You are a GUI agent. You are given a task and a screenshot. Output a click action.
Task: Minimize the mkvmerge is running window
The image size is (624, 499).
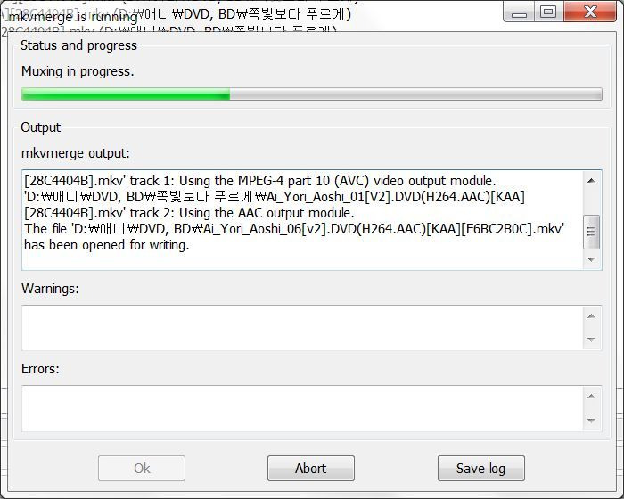[519, 12]
